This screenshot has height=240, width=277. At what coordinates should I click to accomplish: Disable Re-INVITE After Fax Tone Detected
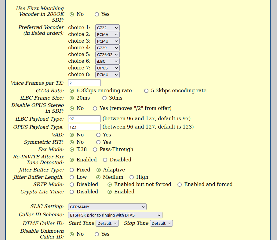coord(105,160)
